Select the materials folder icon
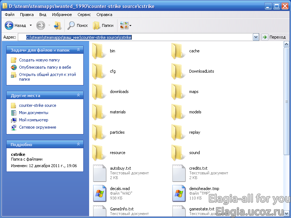The height and width of the screenshot is (218, 291). 98,112
